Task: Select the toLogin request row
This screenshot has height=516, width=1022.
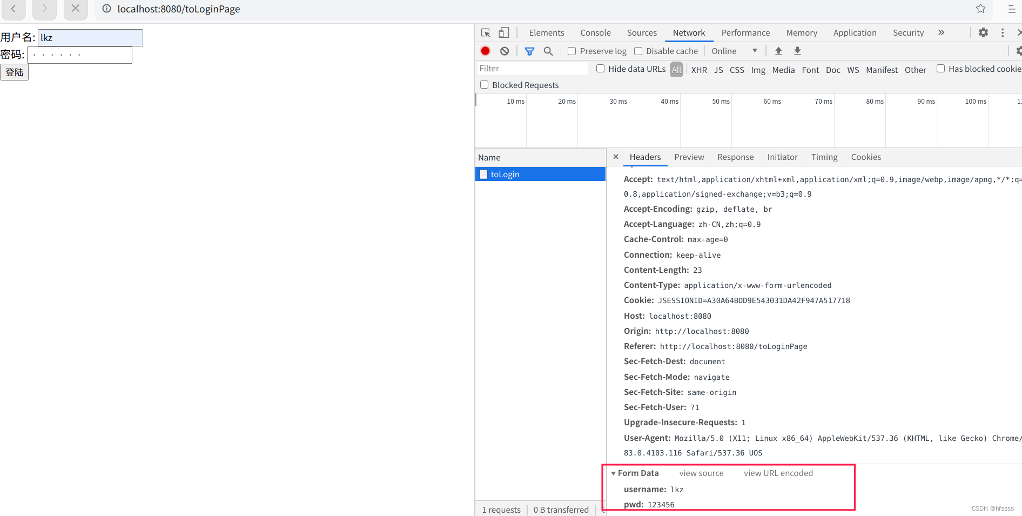Action: [540, 174]
